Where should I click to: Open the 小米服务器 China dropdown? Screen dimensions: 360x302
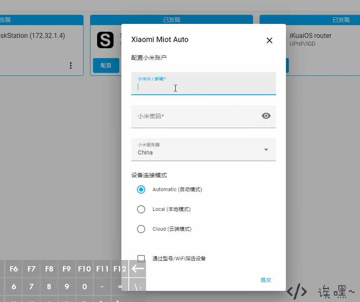[203, 150]
